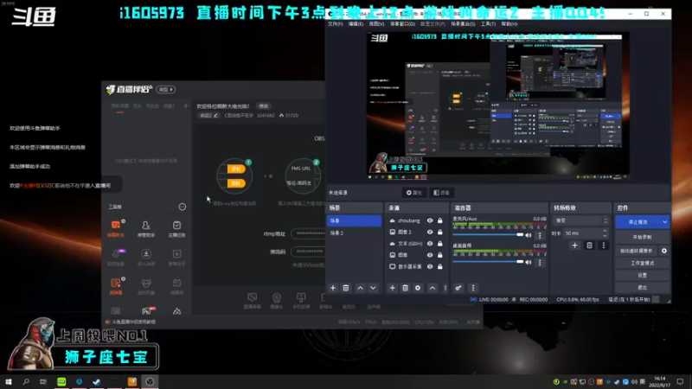Toggle visibility of 显示器采集 source
The height and width of the screenshot is (389, 692).
(430, 266)
